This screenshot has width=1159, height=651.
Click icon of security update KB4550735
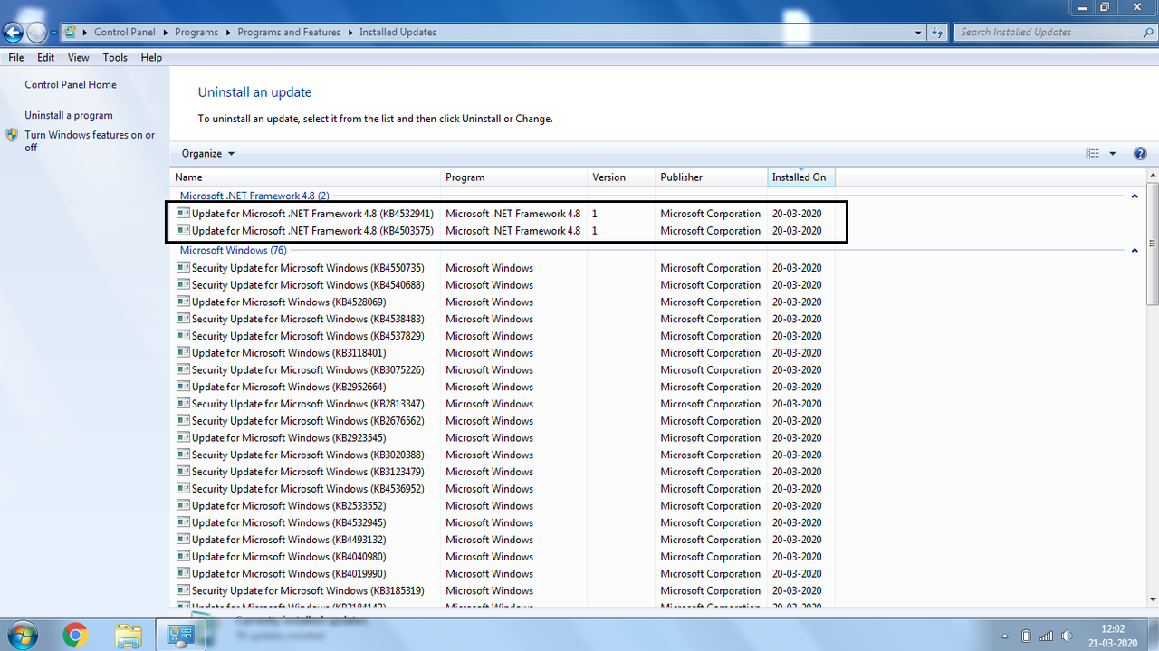(x=183, y=268)
